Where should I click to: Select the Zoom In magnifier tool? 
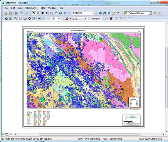point(34,13)
